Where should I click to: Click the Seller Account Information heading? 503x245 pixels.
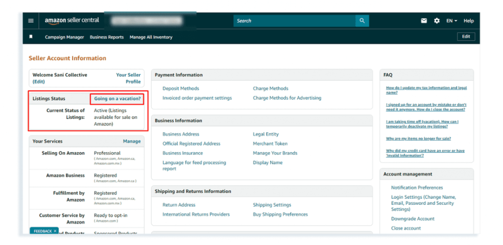(67, 58)
